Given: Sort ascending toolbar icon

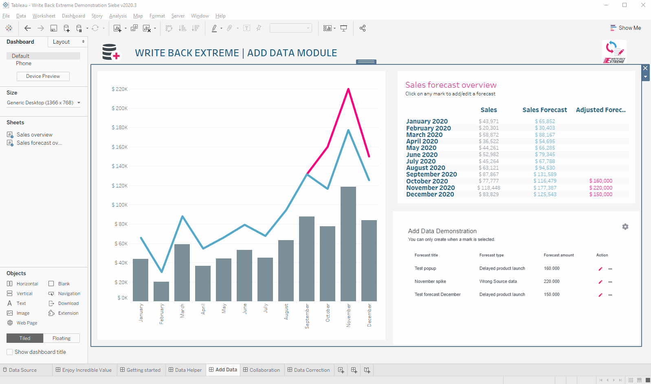Looking at the screenshot, I should (x=183, y=28).
